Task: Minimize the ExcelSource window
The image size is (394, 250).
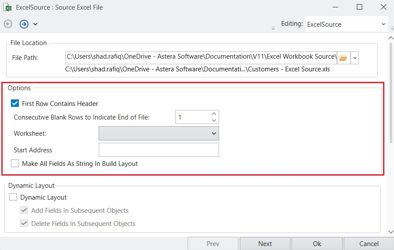Action: pos(335,7)
